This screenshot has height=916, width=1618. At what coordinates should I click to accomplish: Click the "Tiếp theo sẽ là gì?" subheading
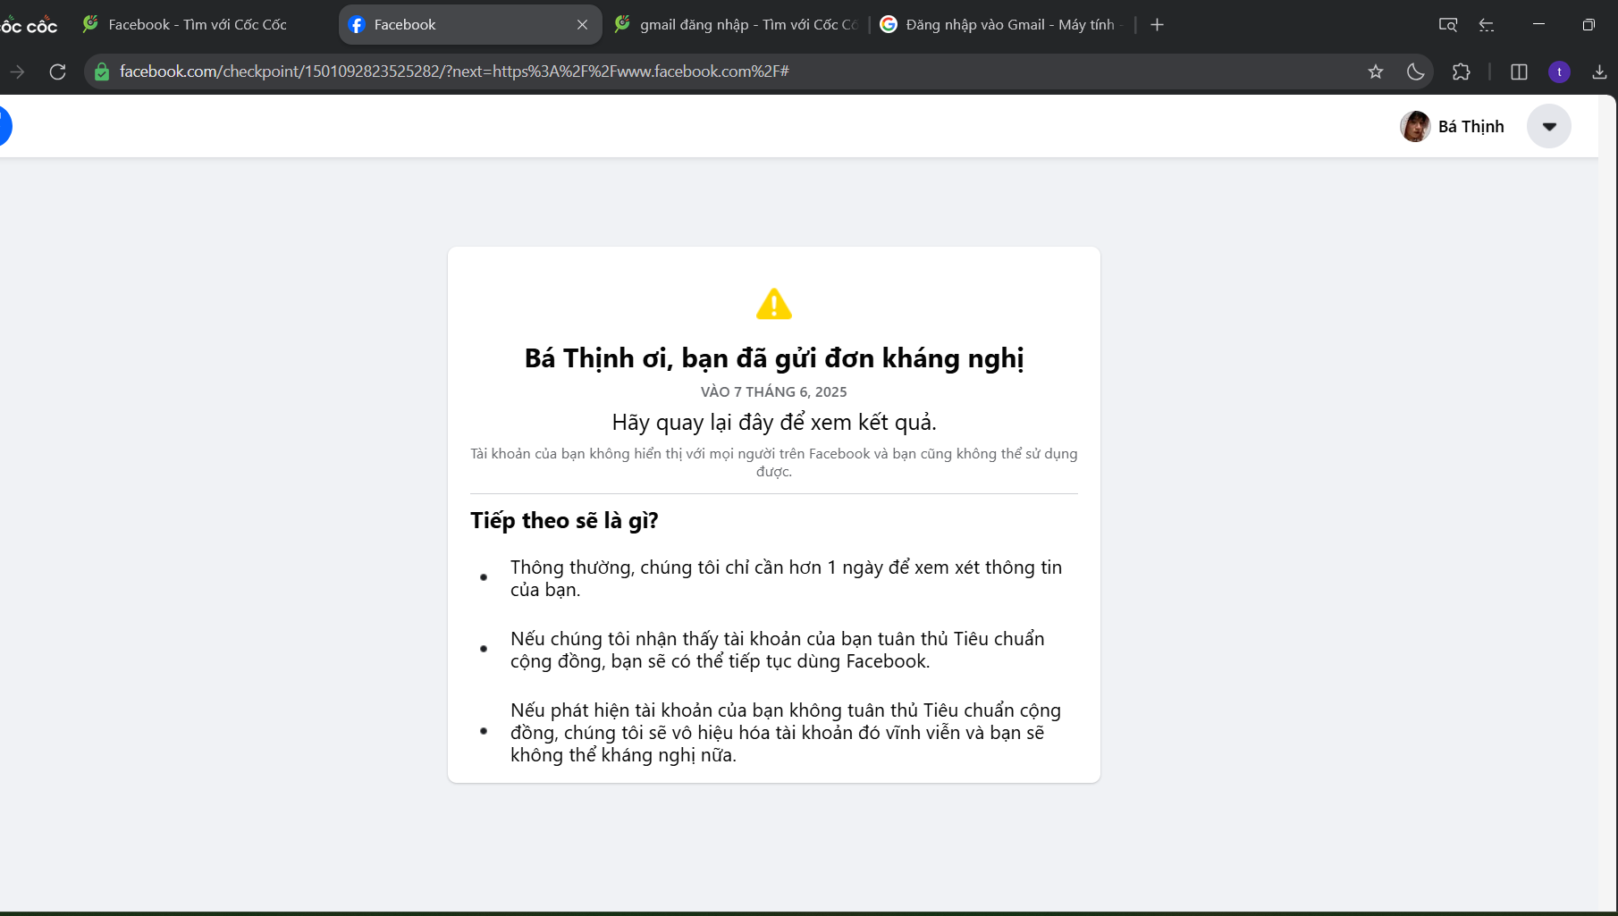click(564, 521)
